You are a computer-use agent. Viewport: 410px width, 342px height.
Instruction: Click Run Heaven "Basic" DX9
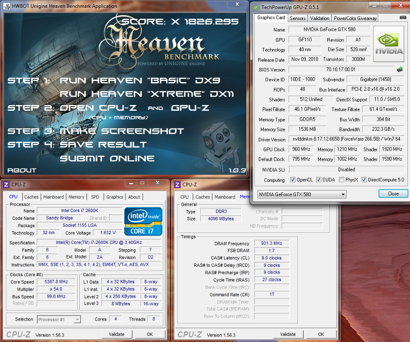[x=140, y=81]
